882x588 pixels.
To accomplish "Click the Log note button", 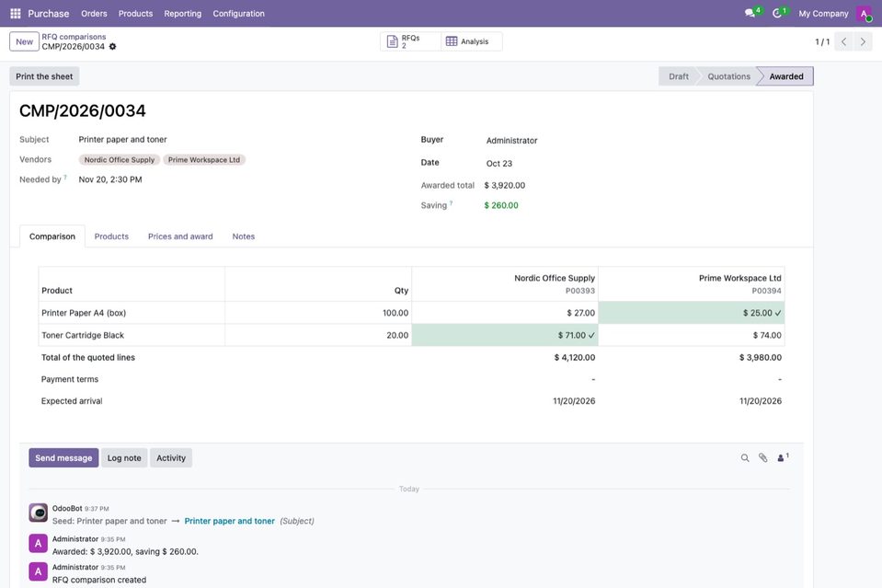I will [x=124, y=458].
